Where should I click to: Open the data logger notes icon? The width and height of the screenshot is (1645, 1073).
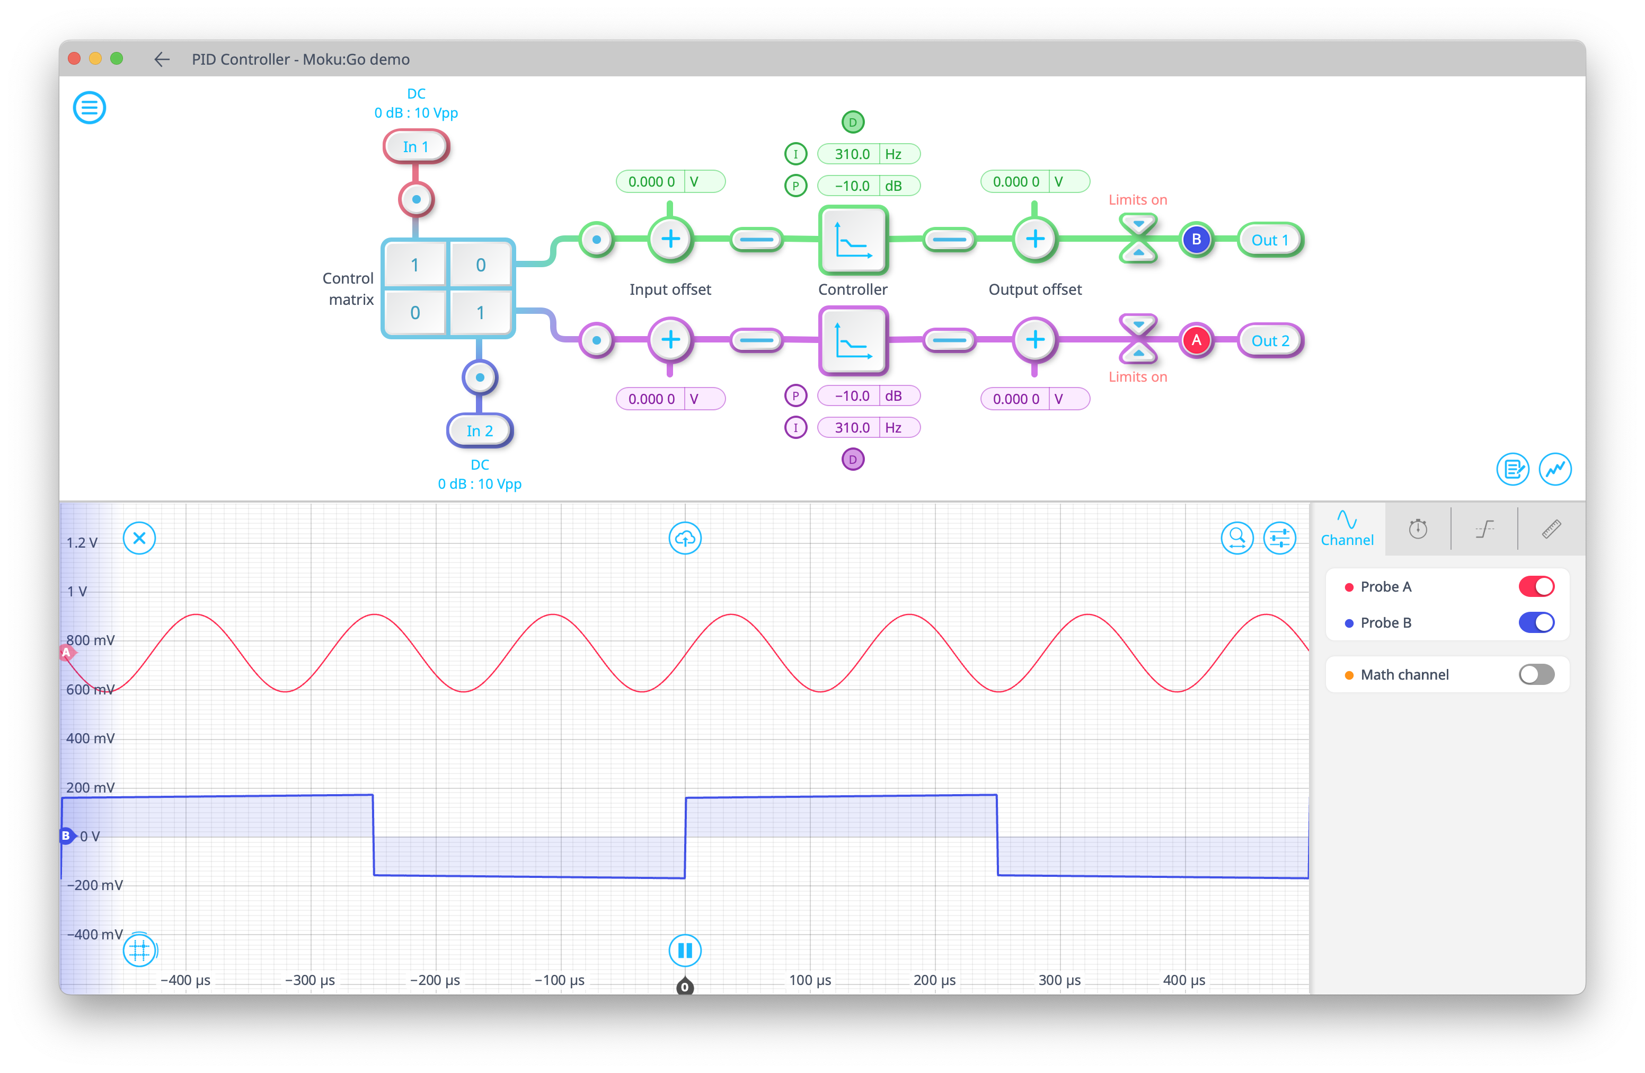tap(1513, 470)
